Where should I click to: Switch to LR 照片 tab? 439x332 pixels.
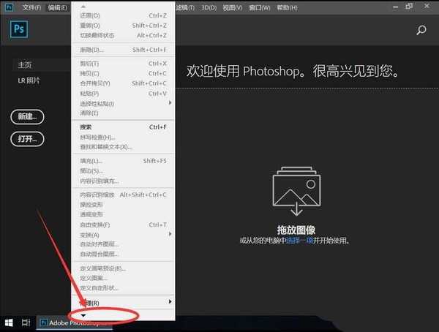tap(29, 80)
